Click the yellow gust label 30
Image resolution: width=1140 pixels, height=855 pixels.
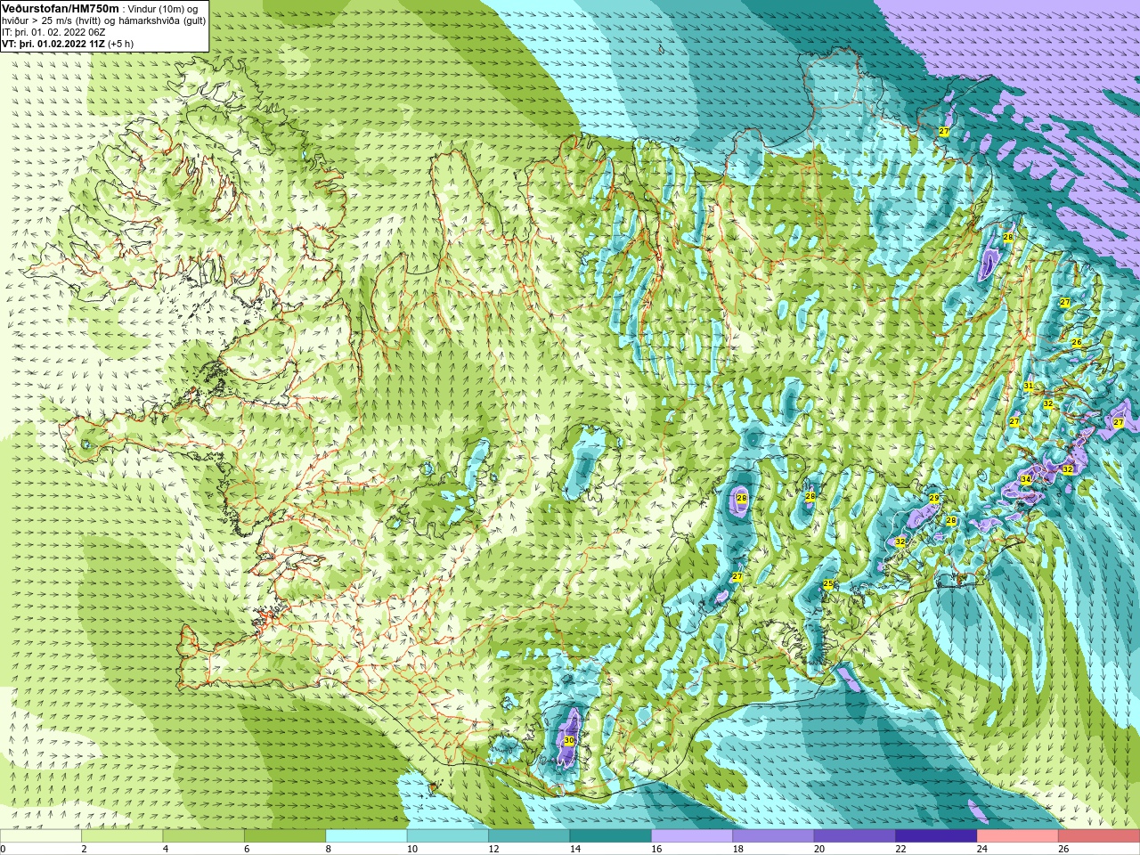[x=569, y=740]
